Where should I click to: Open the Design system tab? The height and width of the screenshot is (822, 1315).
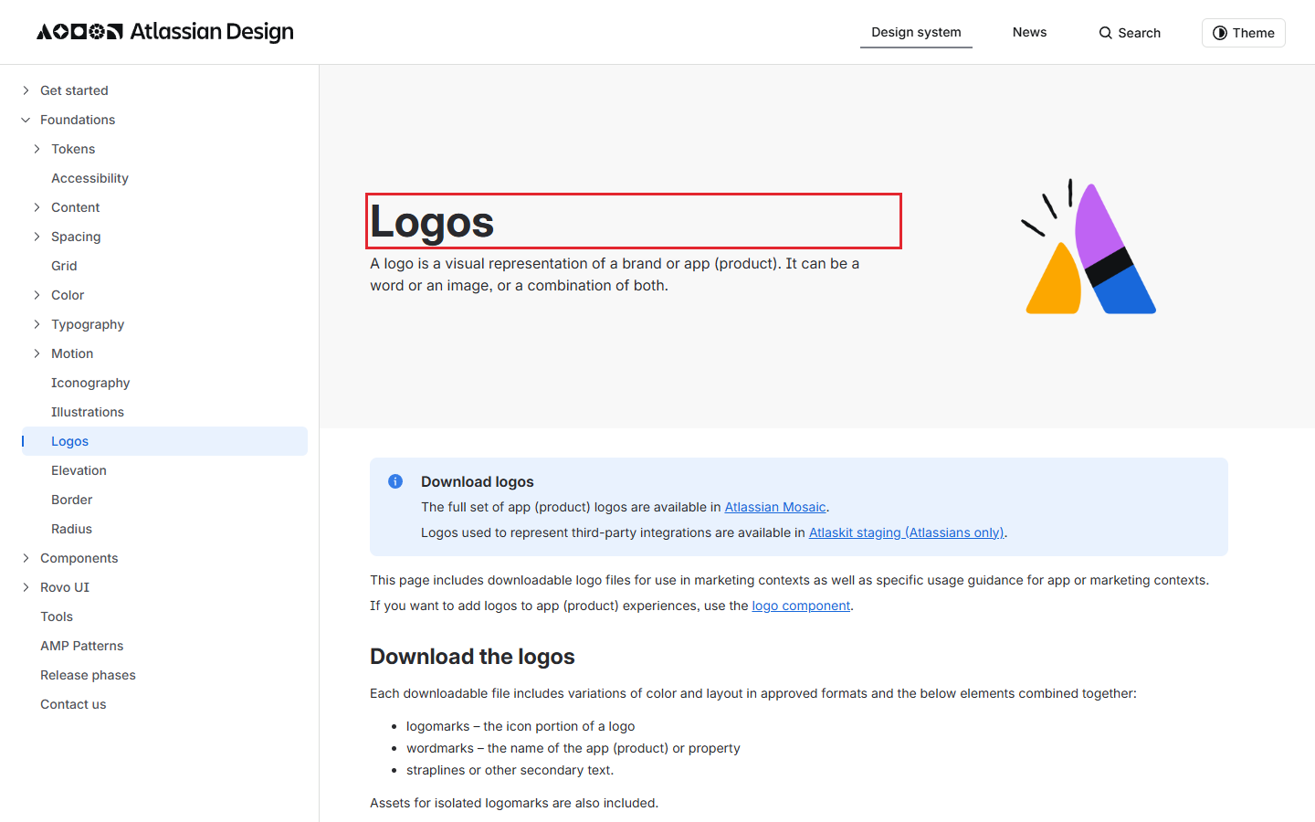[916, 32]
